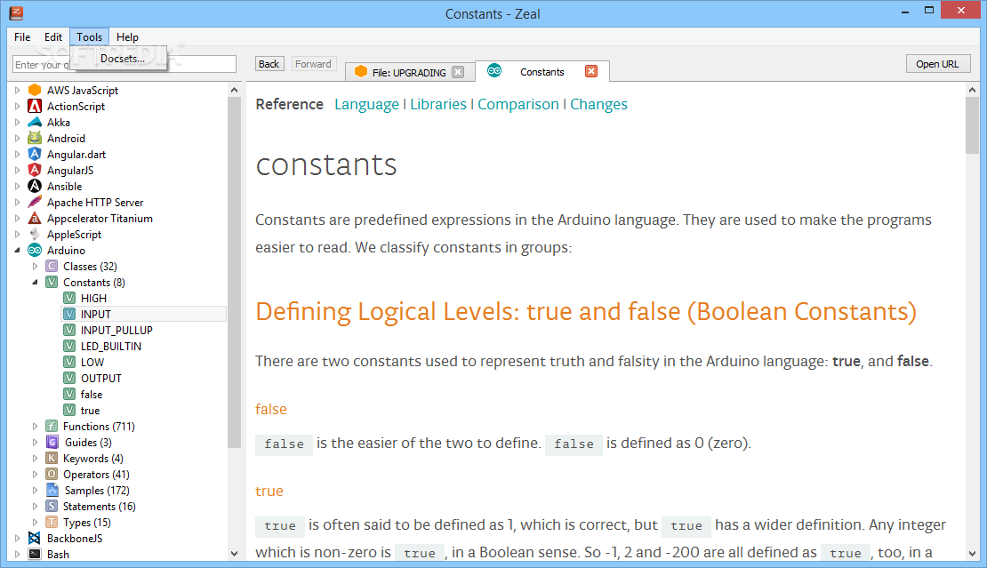The image size is (987, 568).
Task: Expand the Android docset node
Action: 18,139
